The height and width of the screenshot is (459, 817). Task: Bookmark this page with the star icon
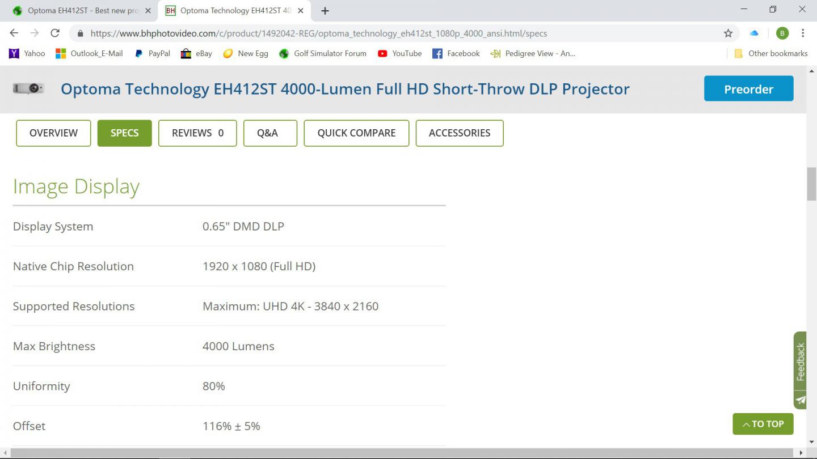pyautogui.click(x=728, y=33)
